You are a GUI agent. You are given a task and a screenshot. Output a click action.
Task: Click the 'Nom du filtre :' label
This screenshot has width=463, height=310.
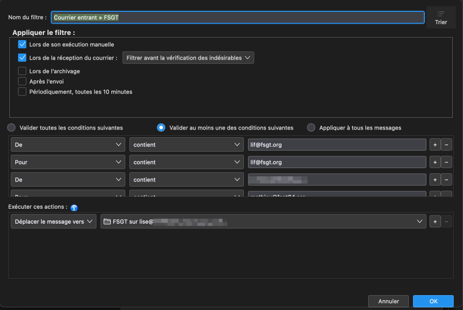coord(27,17)
